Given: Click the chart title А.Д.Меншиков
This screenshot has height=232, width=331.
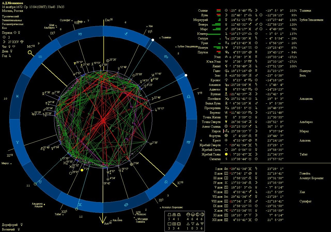Looking at the screenshot, I should (x=12, y=3).
